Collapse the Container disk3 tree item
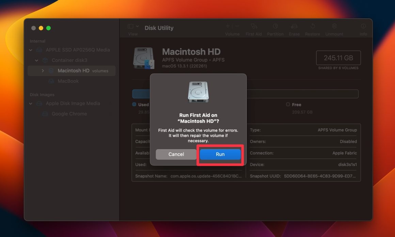 pyautogui.click(x=36, y=60)
